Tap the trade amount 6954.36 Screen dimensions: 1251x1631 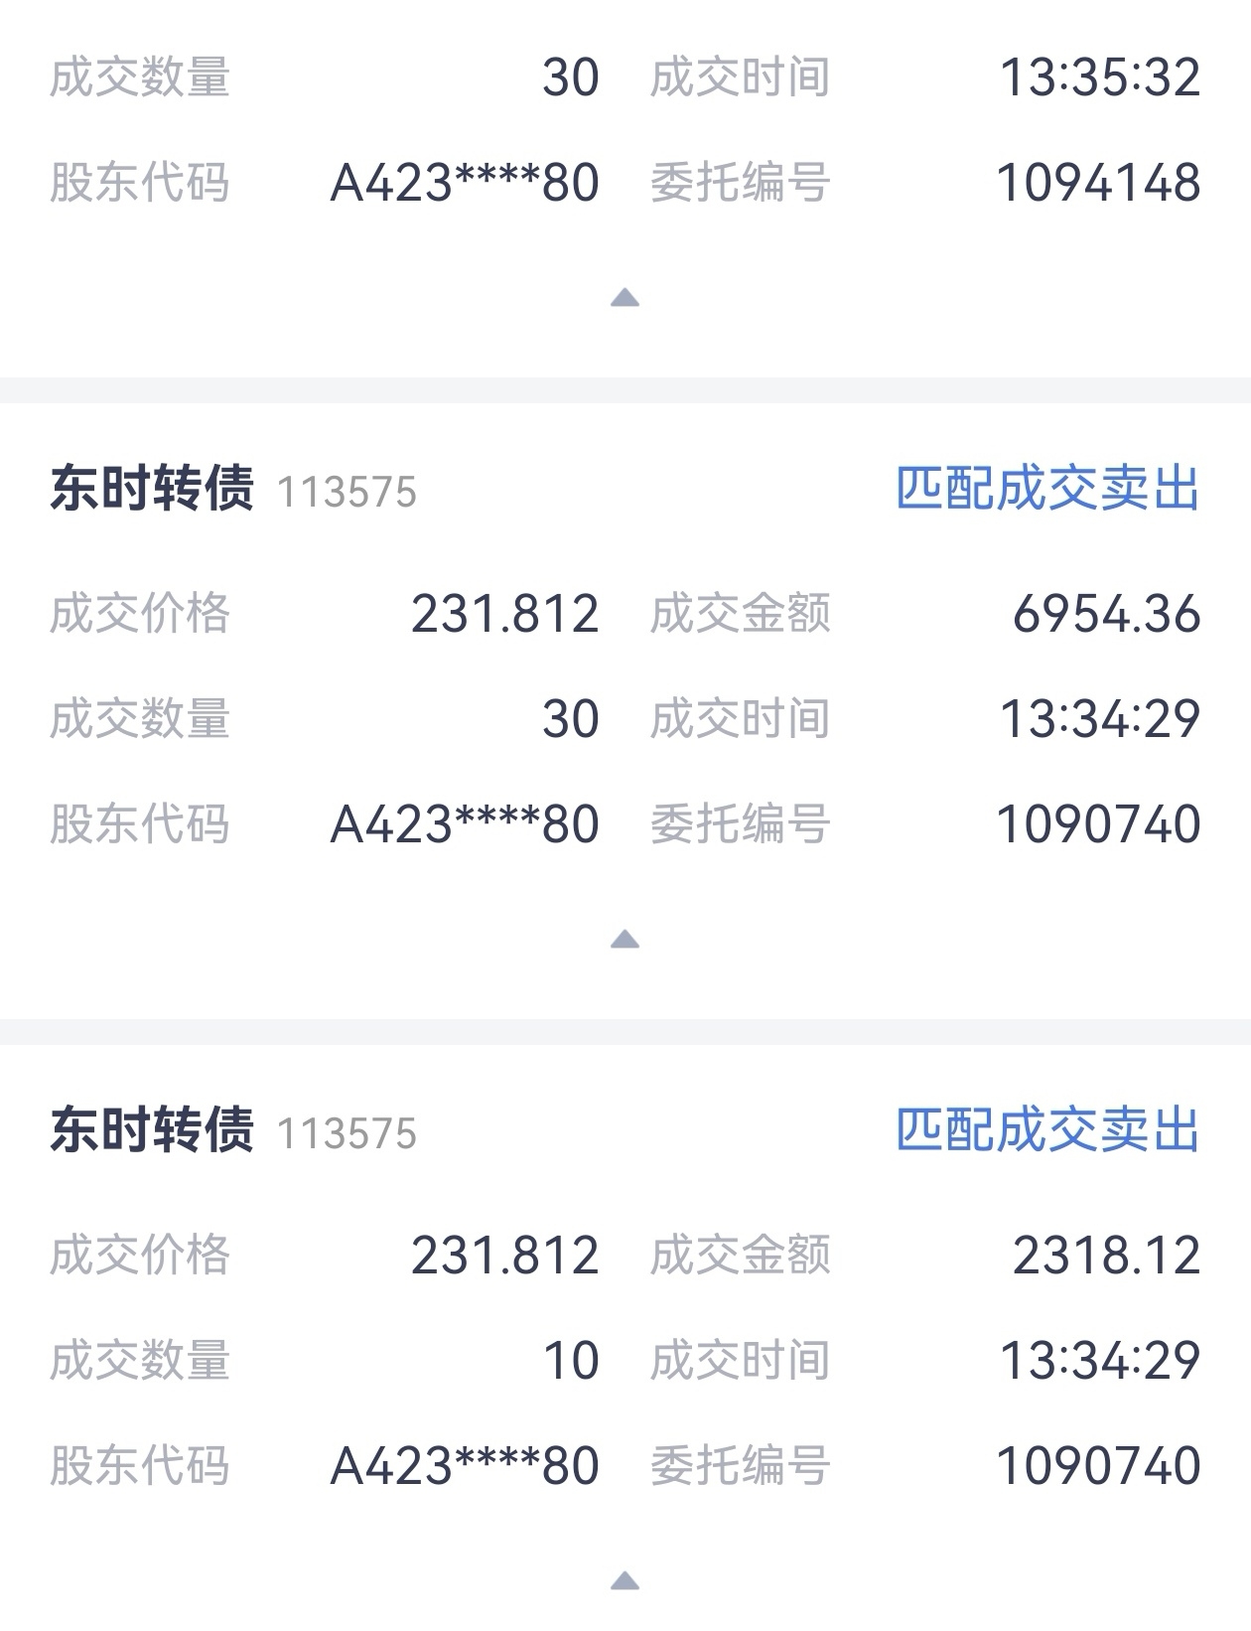pyautogui.click(x=1106, y=614)
